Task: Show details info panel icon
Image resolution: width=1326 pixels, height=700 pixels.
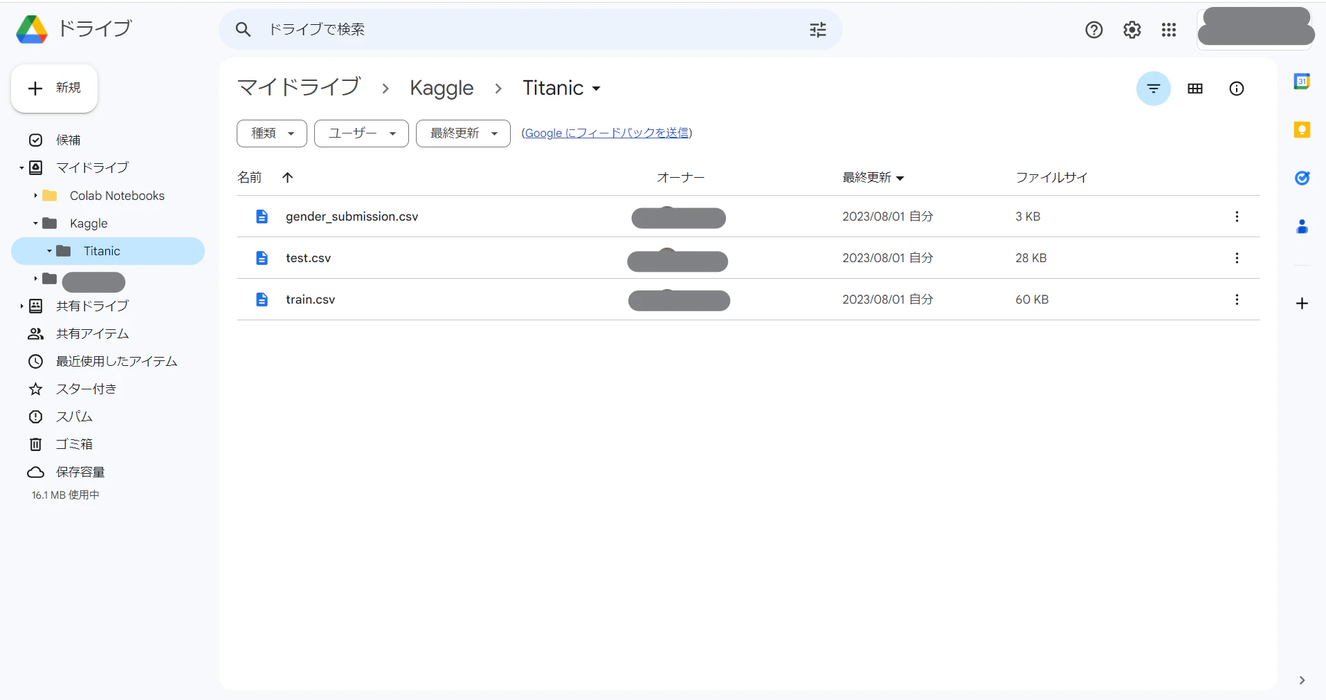Action: pos(1237,89)
